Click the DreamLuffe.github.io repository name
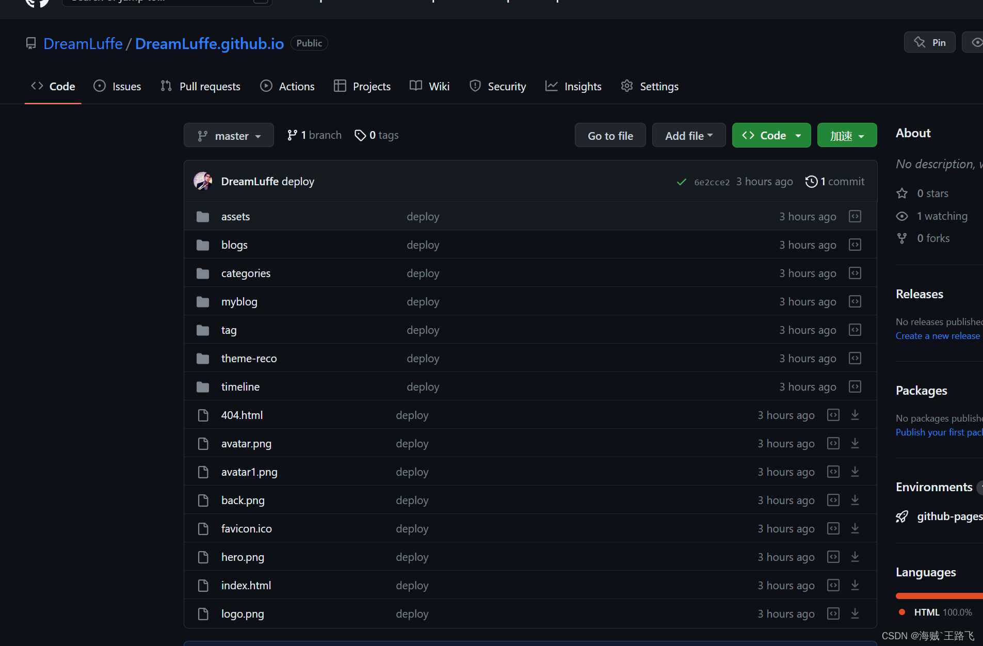Image resolution: width=983 pixels, height=646 pixels. click(x=210, y=43)
